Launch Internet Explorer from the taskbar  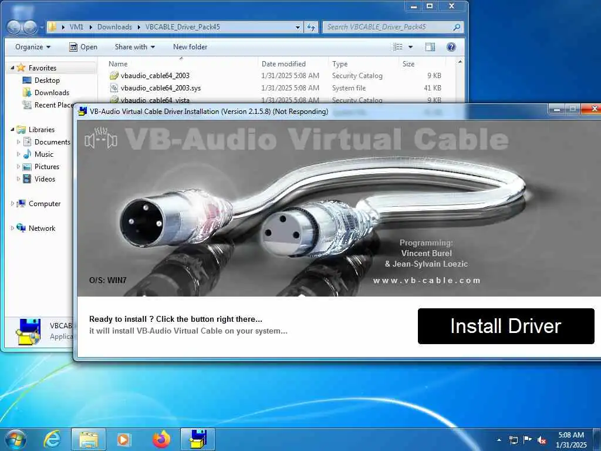(52, 439)
